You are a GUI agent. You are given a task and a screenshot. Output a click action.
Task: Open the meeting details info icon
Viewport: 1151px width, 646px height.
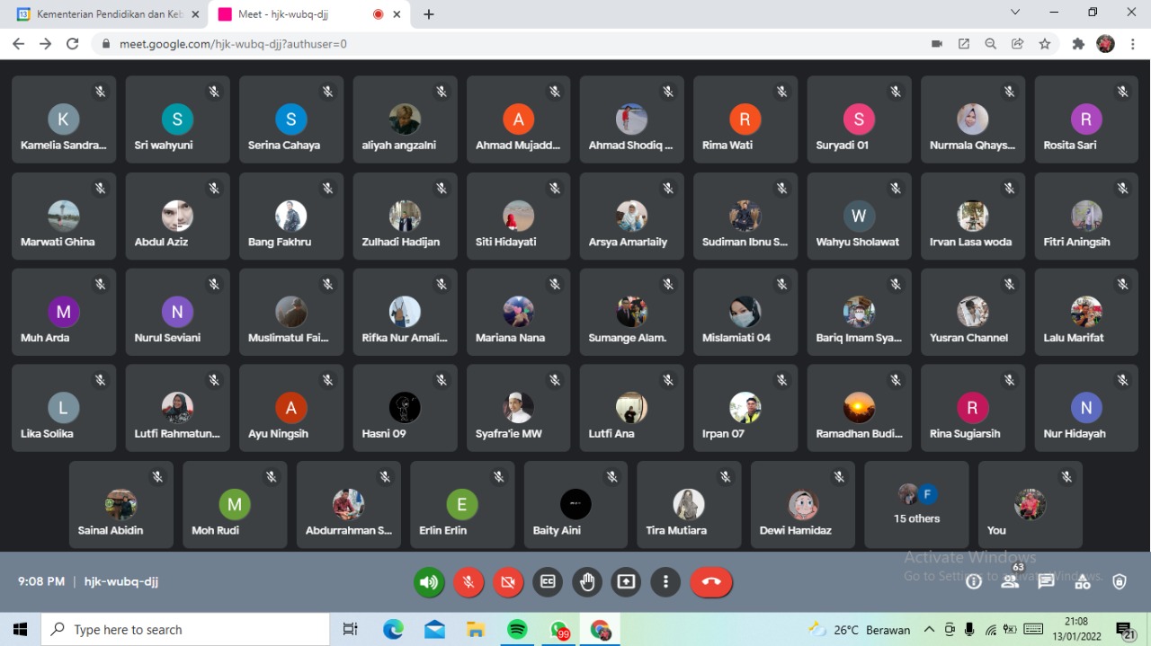(973, 582)
